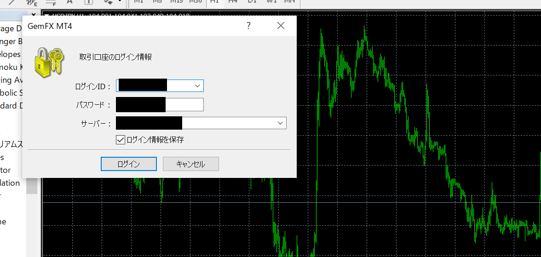Switch chart to M1 timeframe
This screenshot has width=541, height=257.
click(x=139, y=2)
